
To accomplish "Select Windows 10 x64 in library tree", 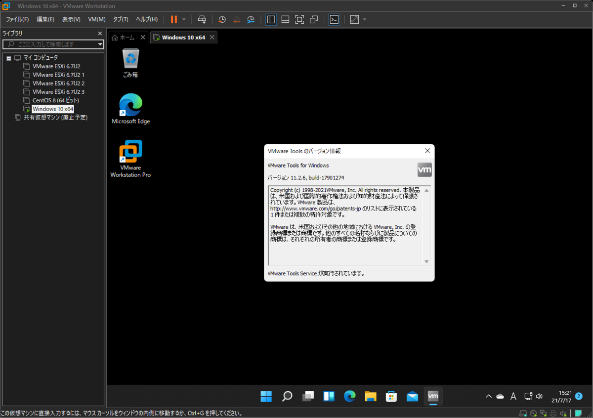I will pyautogui.click(x=53, y=109).
